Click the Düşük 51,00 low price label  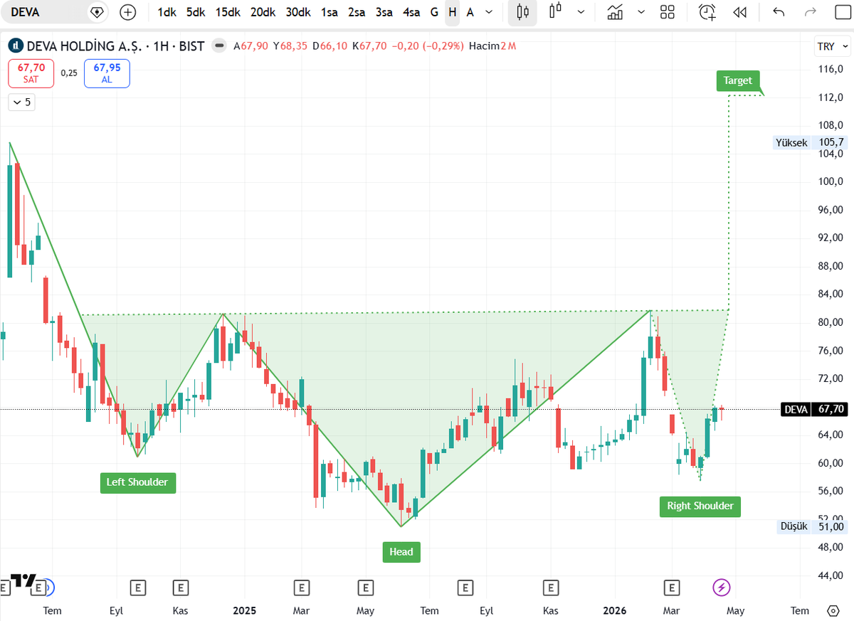813,526
